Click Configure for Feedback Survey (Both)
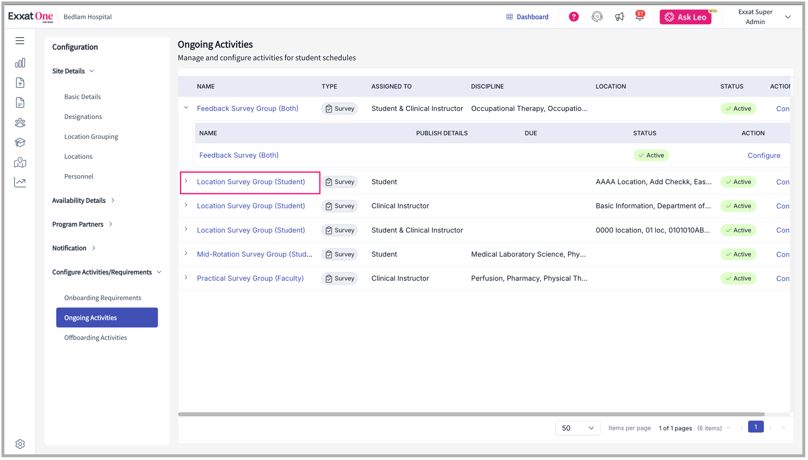Viewport: 808px width, 460px height. [x=764, y=155]
